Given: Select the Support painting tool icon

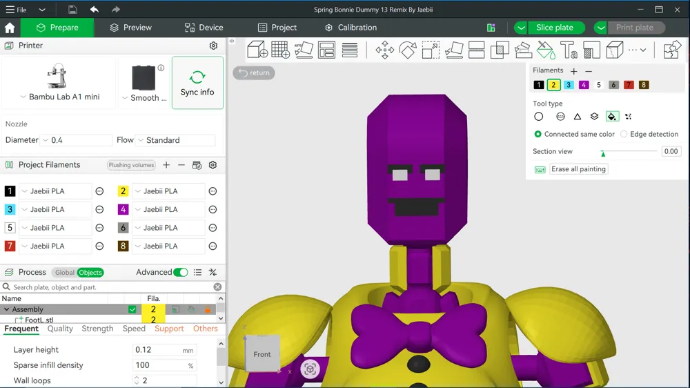Looking at the screenshot, I should [x=523, y=50].
